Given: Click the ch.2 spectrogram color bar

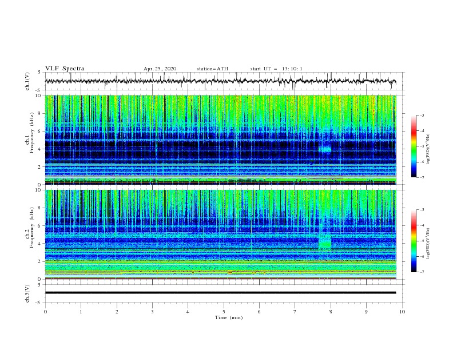Looking at the screenshot, I should tap(414, 241).
